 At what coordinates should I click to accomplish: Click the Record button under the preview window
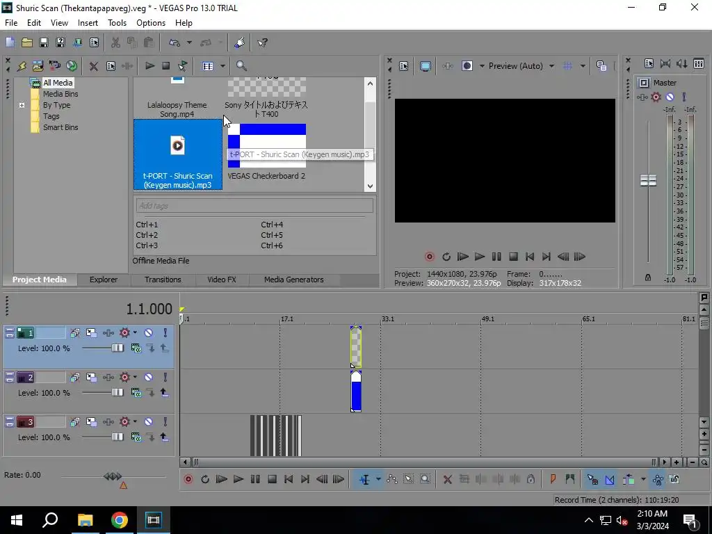(429, 257)
